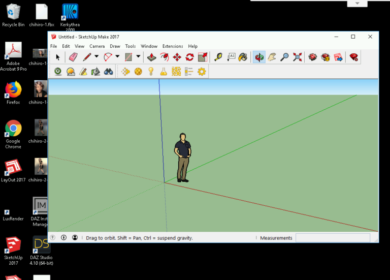The height and width of the screenshot is (280, 390).
Task: Click the Zoom Extents tool
Action: [x=297, y=57]
